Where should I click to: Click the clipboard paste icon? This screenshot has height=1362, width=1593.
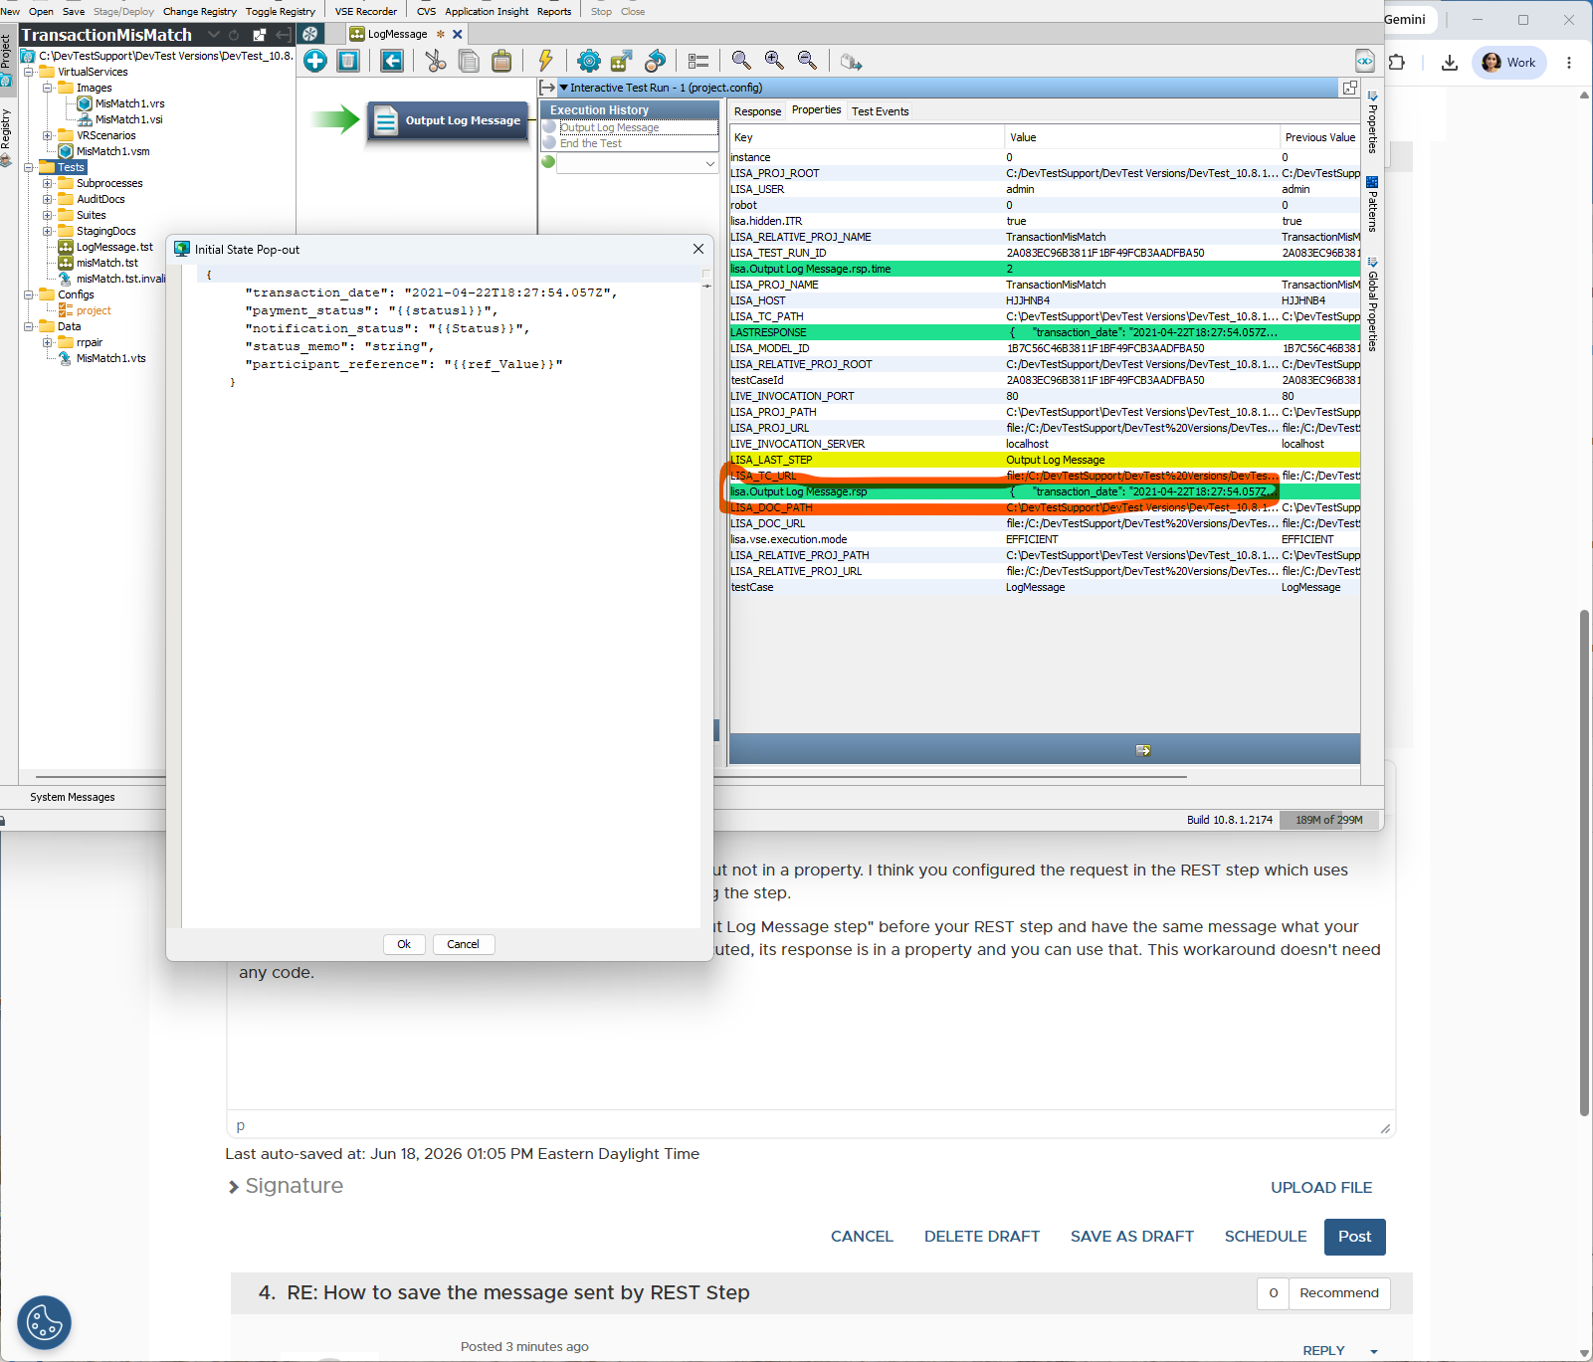coord(501,61)
